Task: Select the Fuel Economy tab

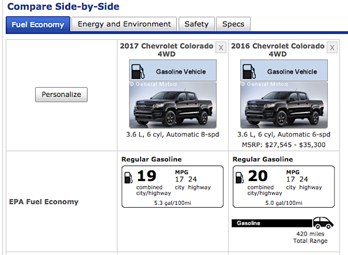Action: point(38,24)
